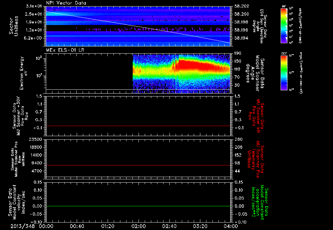333x230 pixels.
Task: Click the 2013/348 date label
Action: coord(23,226)
